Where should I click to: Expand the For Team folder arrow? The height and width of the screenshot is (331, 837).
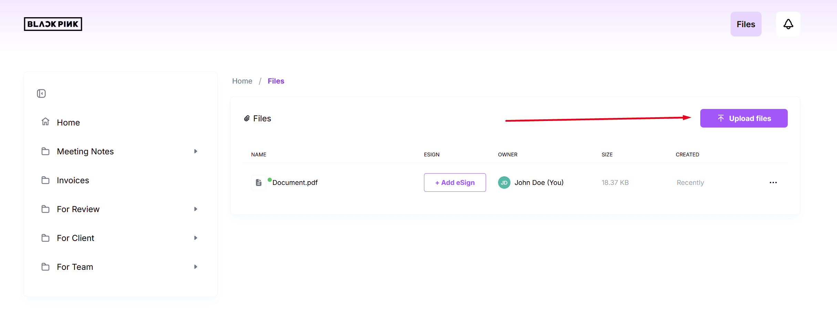196,267
